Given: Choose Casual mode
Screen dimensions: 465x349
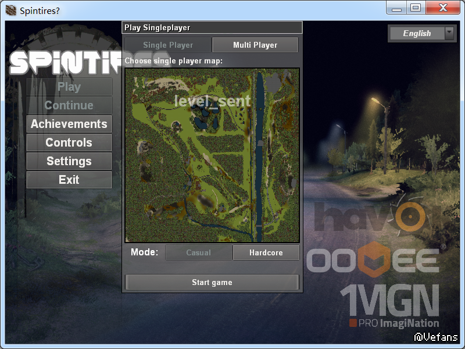Looking at the screenshot, I should [x=198, y=252].
